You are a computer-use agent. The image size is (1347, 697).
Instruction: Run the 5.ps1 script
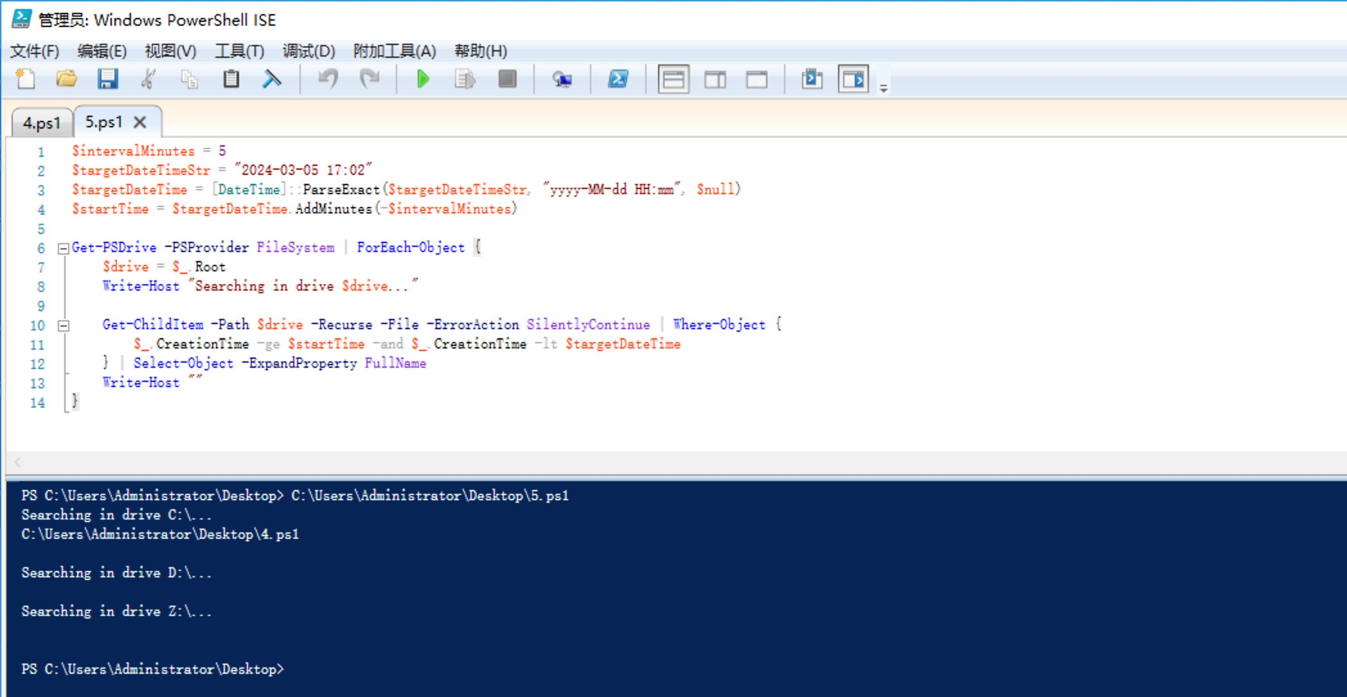tap(424, 79)
